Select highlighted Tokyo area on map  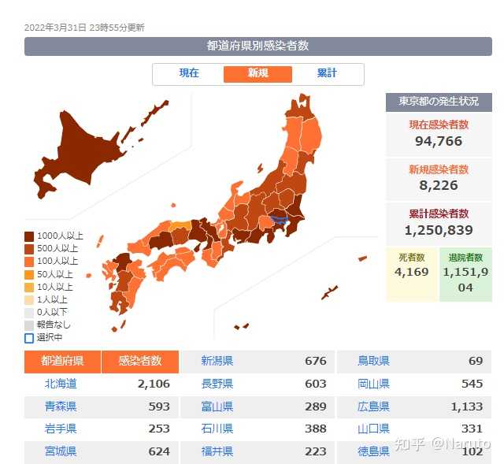click(278, 221)
